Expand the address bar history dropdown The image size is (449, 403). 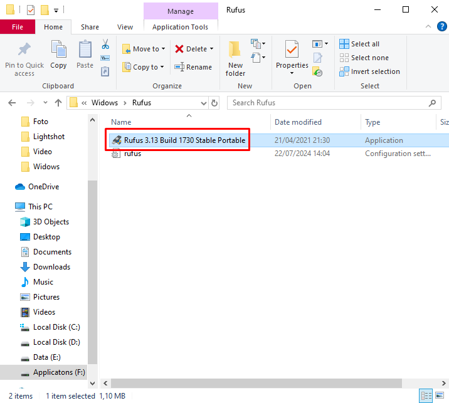coord(204,103)
